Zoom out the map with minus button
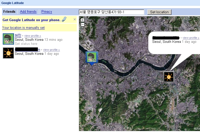200x133 pixels. pos(83,24)
